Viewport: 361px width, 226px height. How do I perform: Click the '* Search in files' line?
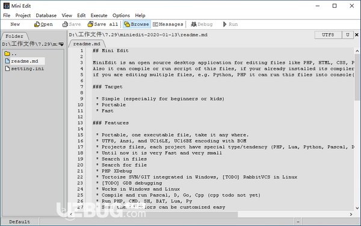122,159
